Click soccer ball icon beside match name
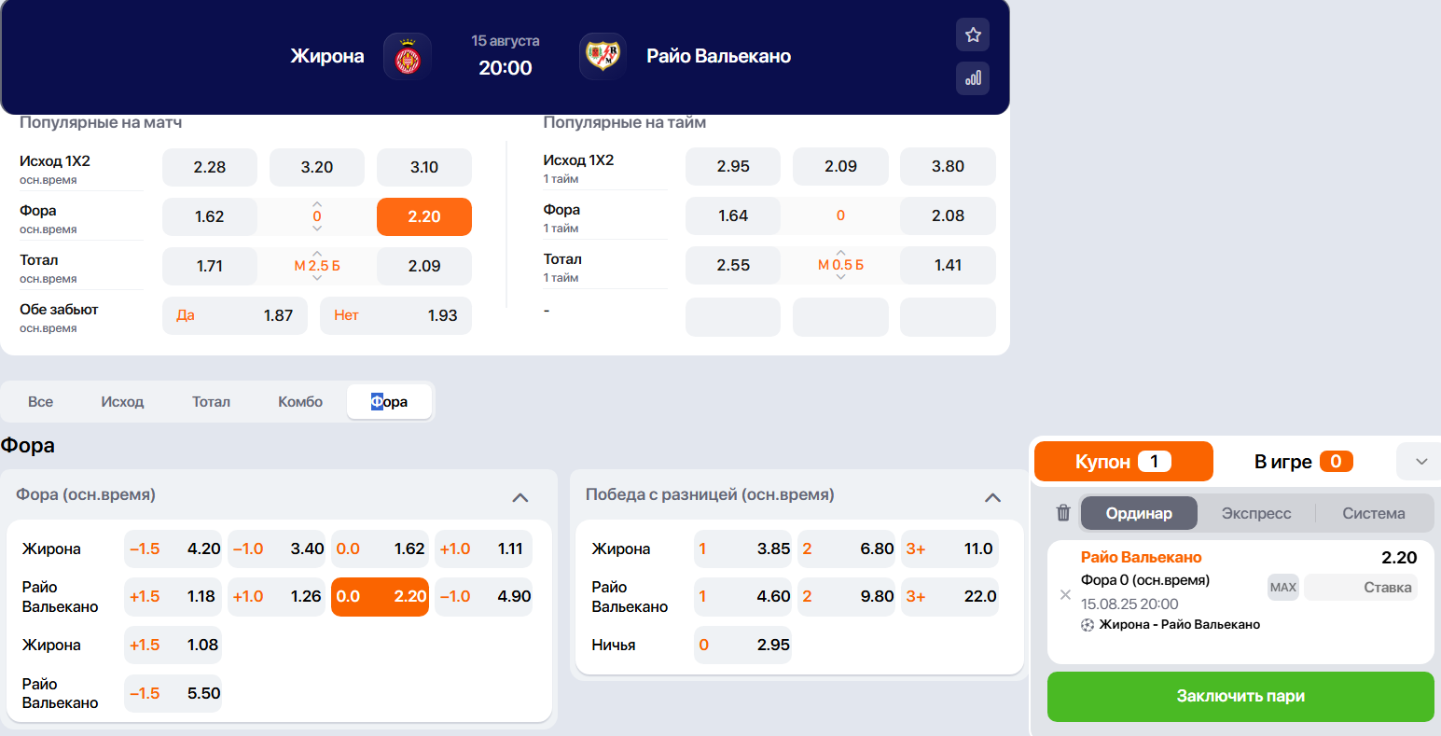1441x736 pixels. tap(1088, 625)
